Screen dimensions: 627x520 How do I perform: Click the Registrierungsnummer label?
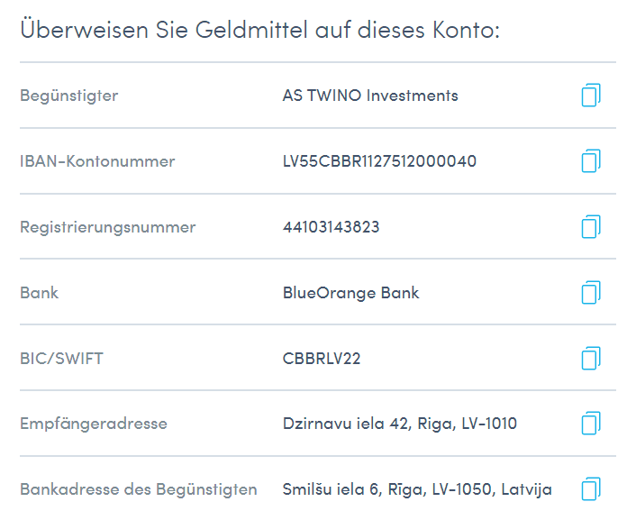(x=108, y=227)
